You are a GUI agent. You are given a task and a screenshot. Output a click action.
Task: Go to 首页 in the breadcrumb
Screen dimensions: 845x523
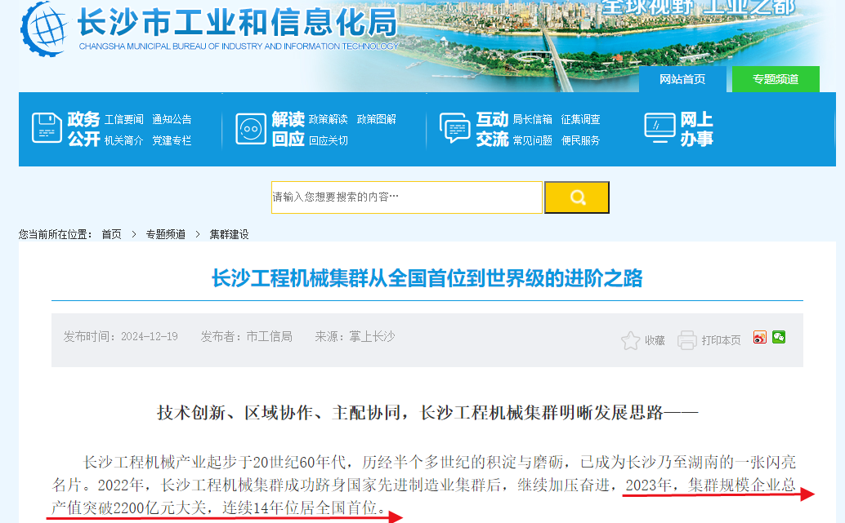click(112, 235)
